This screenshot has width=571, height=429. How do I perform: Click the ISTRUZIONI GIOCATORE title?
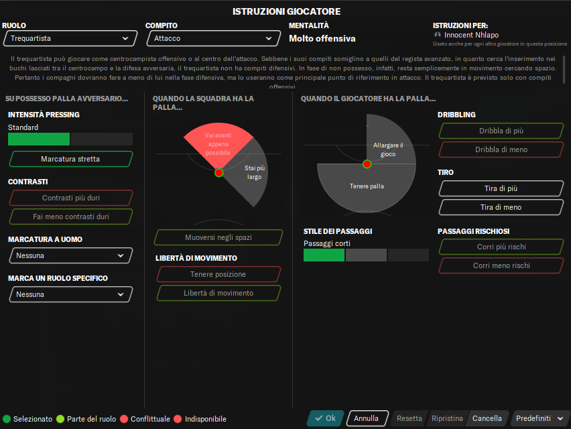pyautogui.click(x=287, y=11)
